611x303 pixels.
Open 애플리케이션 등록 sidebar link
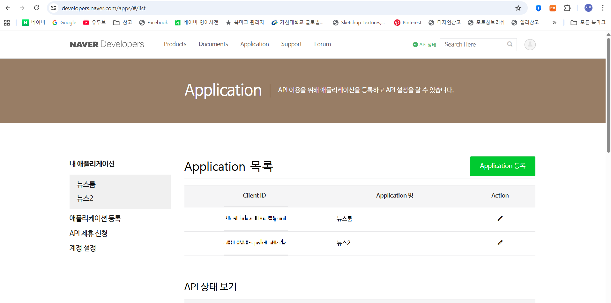(95, 219)
